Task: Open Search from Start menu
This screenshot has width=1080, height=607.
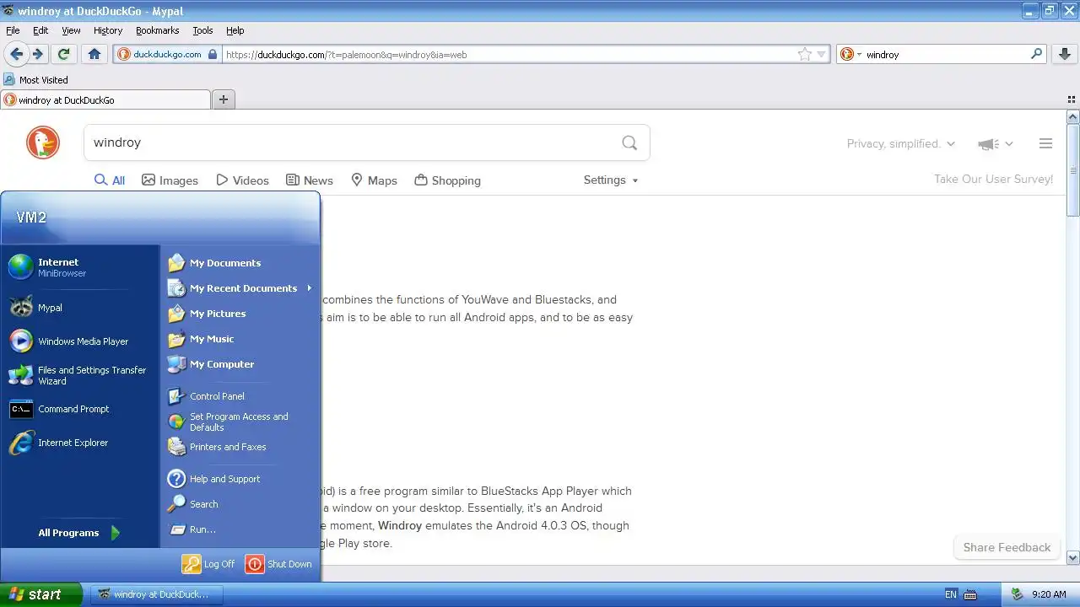Action: 240,504
